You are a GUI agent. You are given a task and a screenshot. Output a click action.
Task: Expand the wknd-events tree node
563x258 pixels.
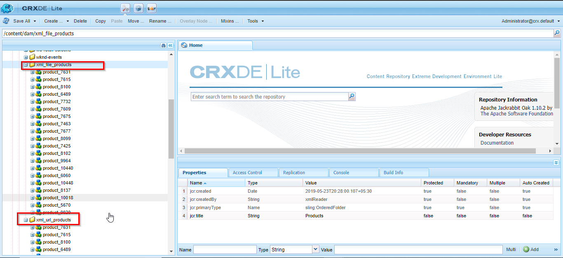coord(26,57)
